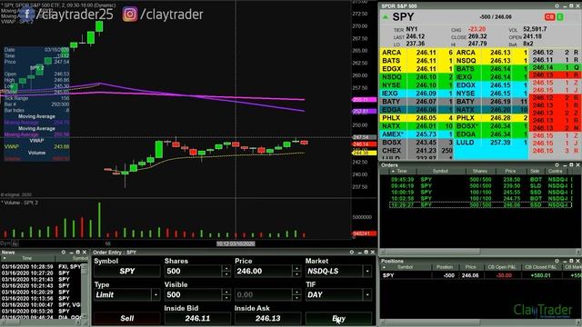
Task: Click the Price field showing 246.00
Action: pos(264,272)
